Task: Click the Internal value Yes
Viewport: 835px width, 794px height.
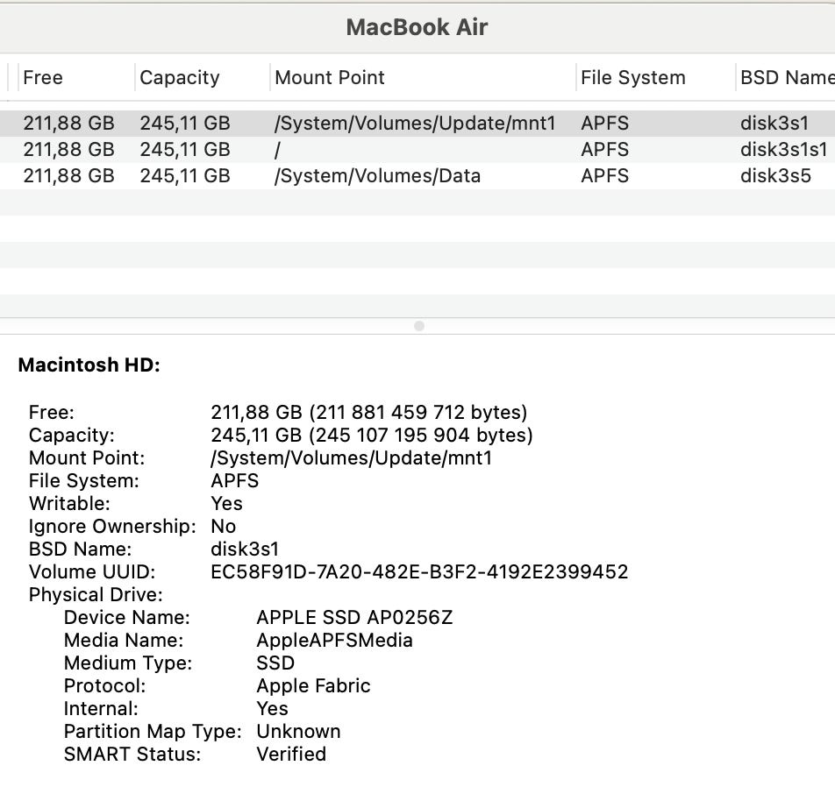Action: pos(273,709)
